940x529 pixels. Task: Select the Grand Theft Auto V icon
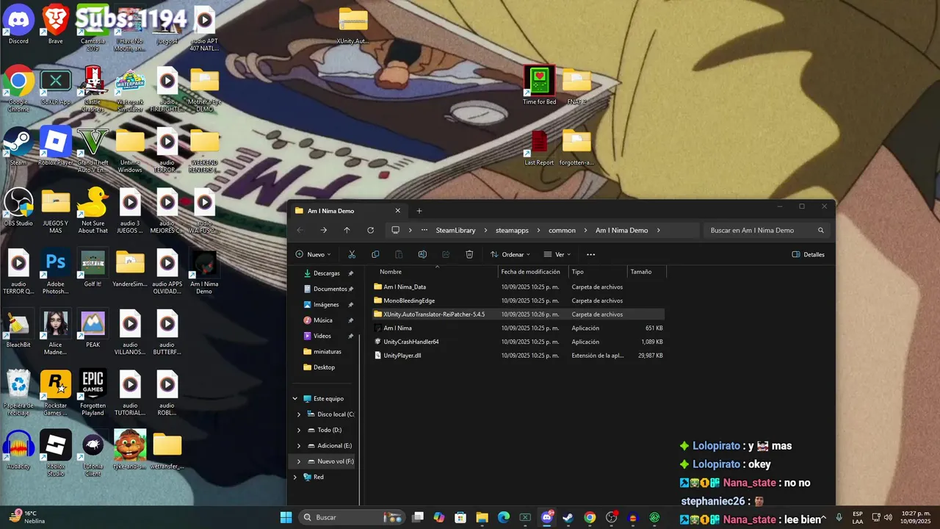(x=93, y=150)
